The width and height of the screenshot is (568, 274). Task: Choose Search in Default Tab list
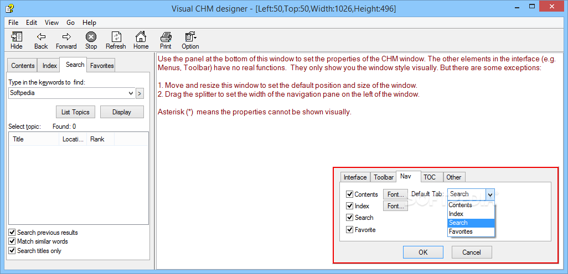(x=471, y=223)
